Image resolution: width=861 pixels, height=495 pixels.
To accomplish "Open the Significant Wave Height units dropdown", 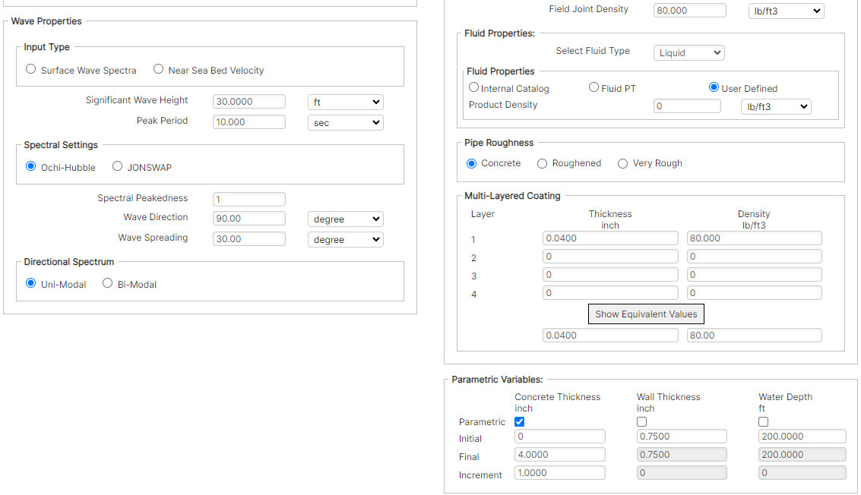I will (346, 101).
